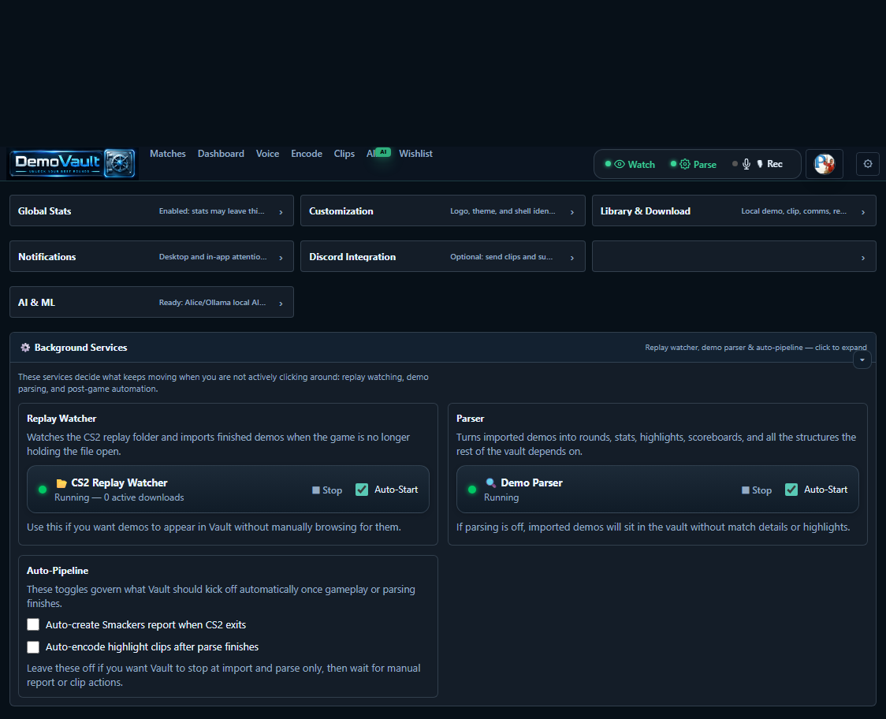Expand the AI & ML section
The width and height of the screenshot is (886, 719).
pos(151,303)
